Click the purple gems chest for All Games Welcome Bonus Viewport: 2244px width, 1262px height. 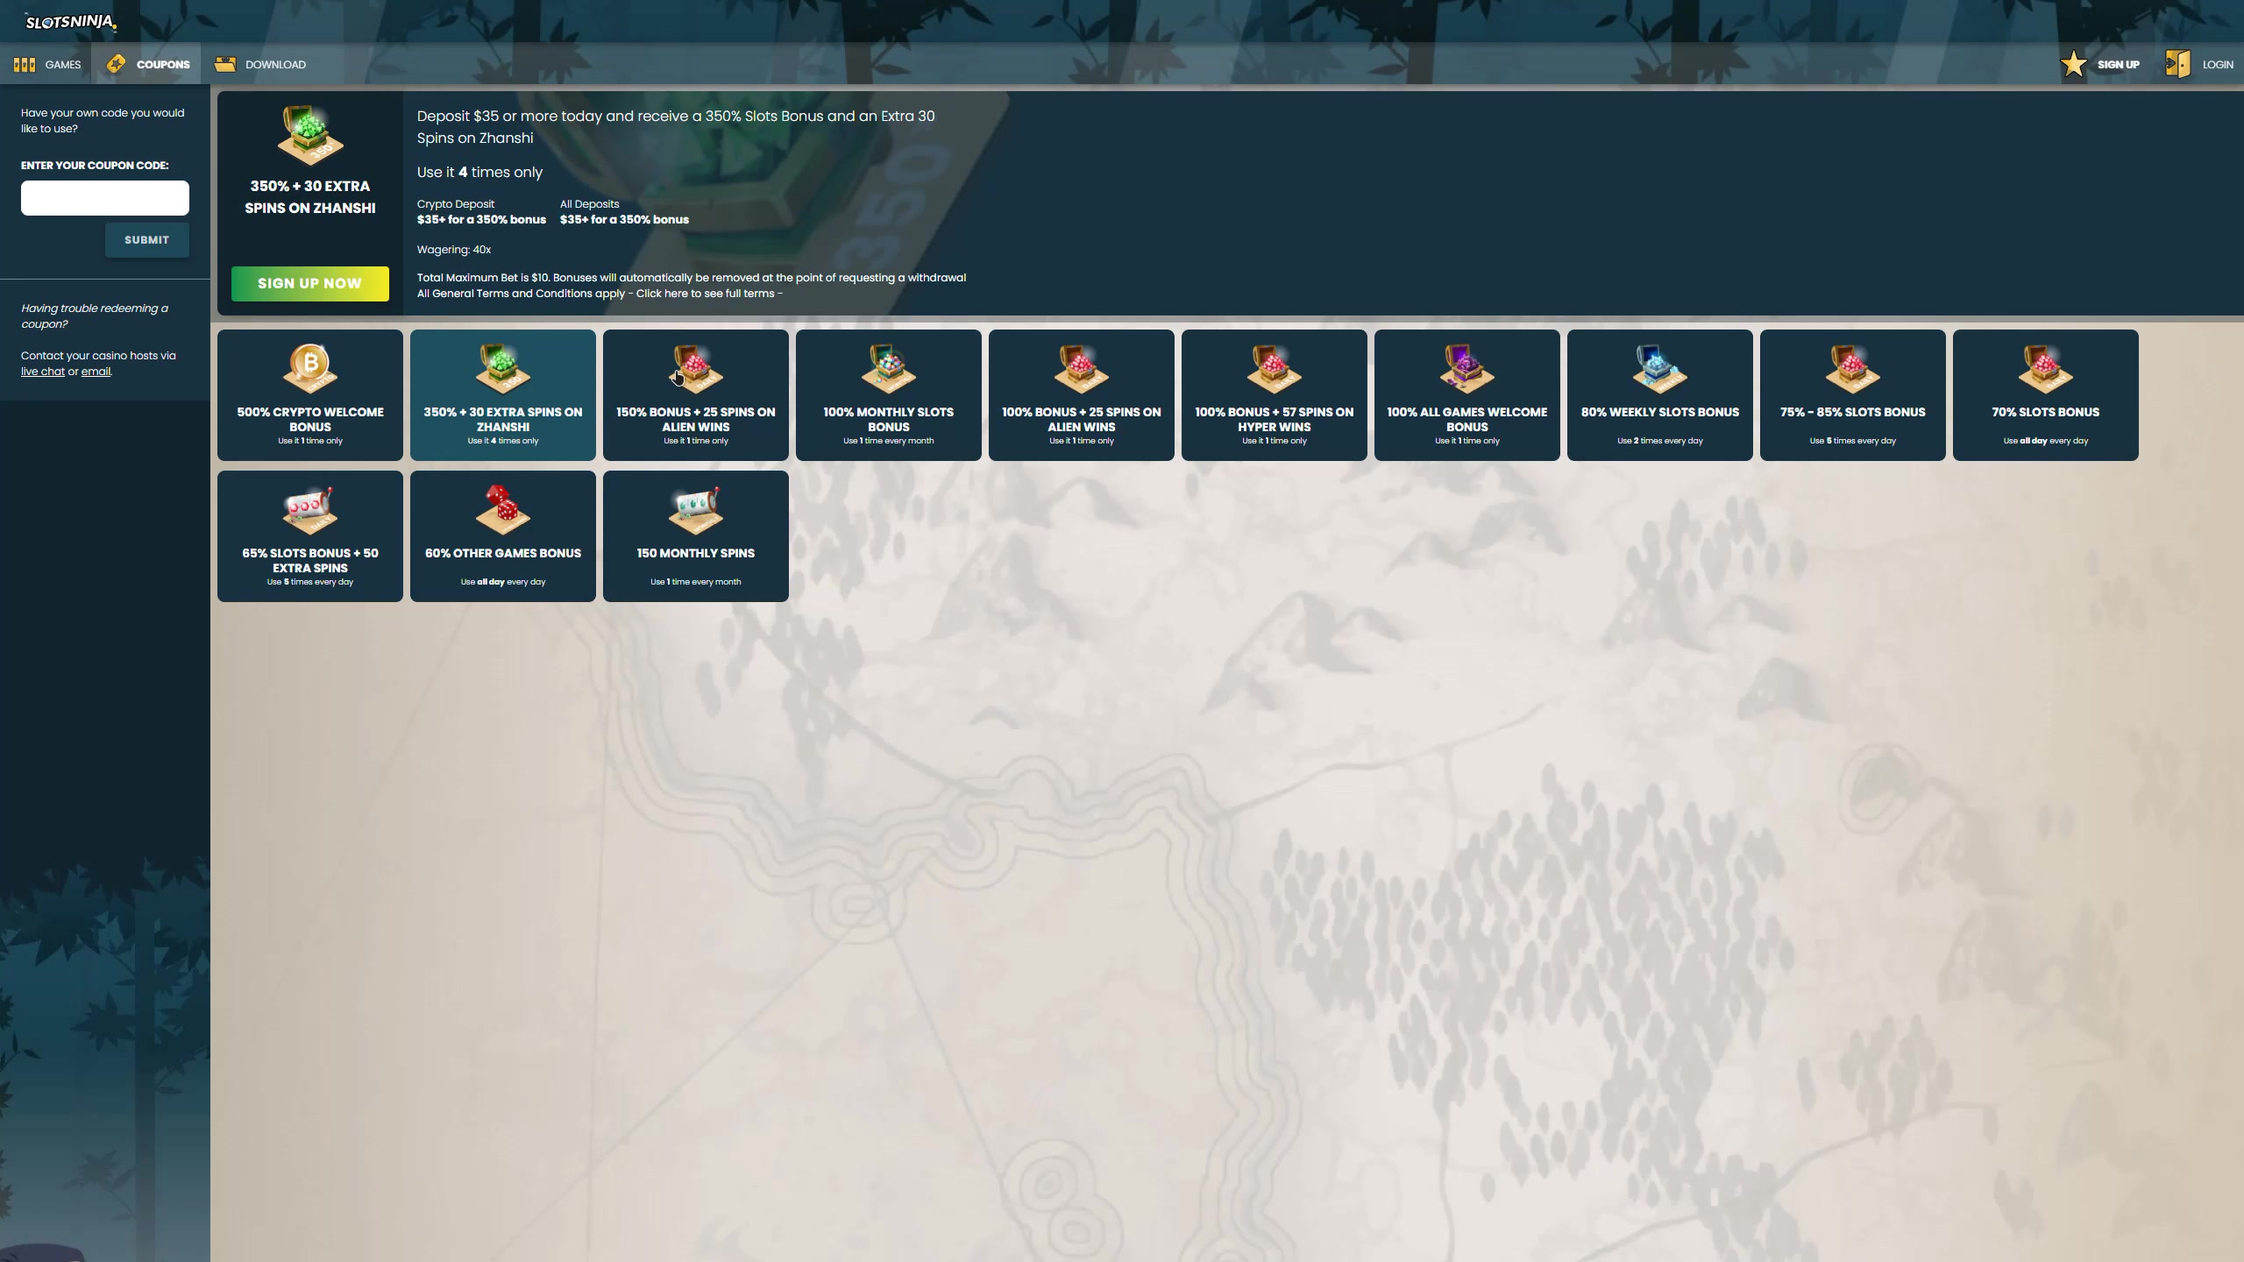(1466, 366)
